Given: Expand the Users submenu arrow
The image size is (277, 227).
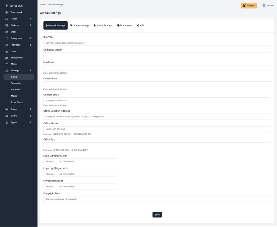Looking at the screenshot, I should pos(30,116).
